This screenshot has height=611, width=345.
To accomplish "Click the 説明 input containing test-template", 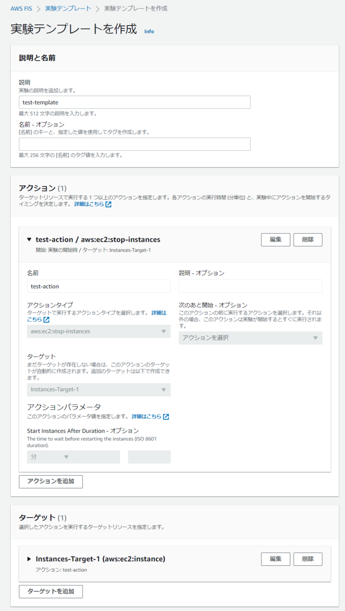I will point(134,102).
